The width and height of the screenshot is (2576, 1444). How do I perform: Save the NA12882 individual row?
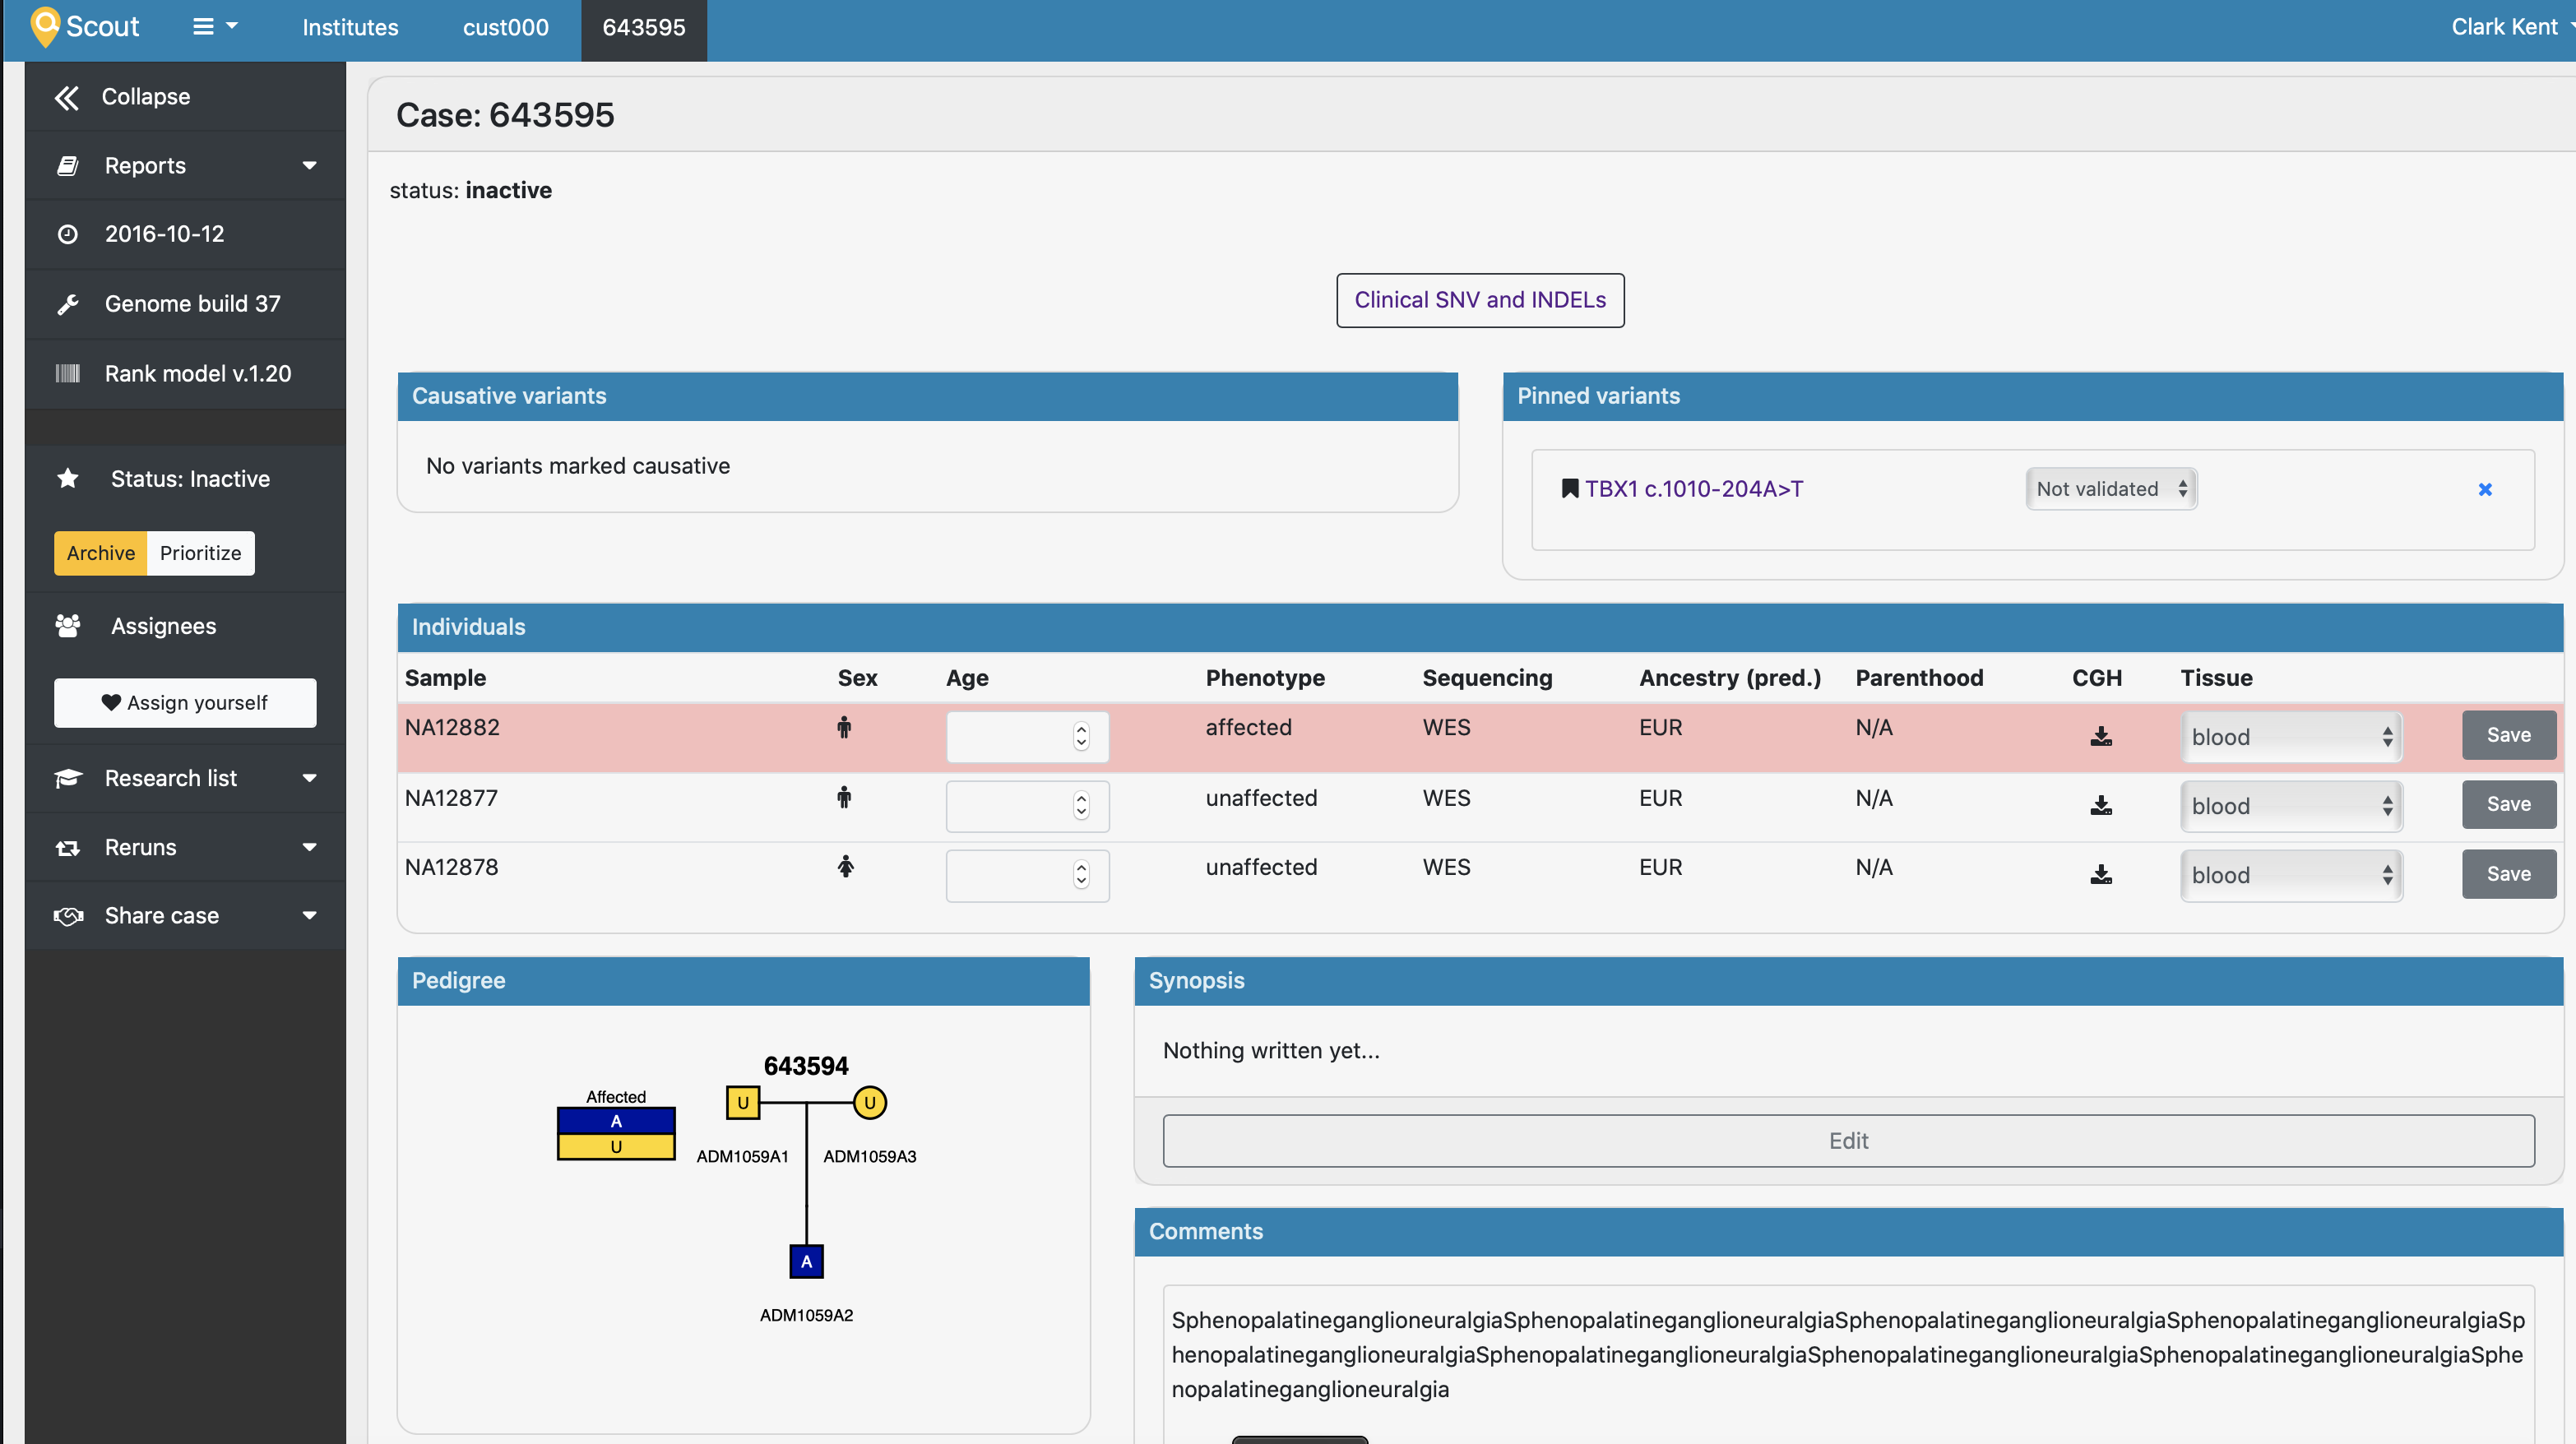tap(2508, 735)
